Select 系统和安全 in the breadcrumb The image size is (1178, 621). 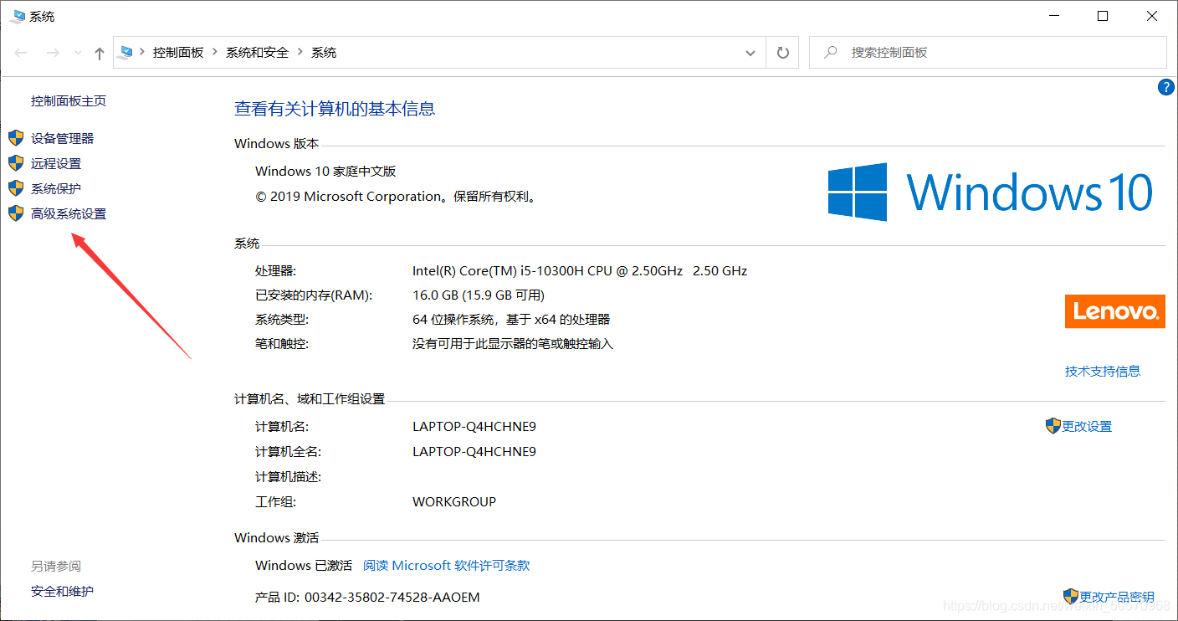coord(257,52)
